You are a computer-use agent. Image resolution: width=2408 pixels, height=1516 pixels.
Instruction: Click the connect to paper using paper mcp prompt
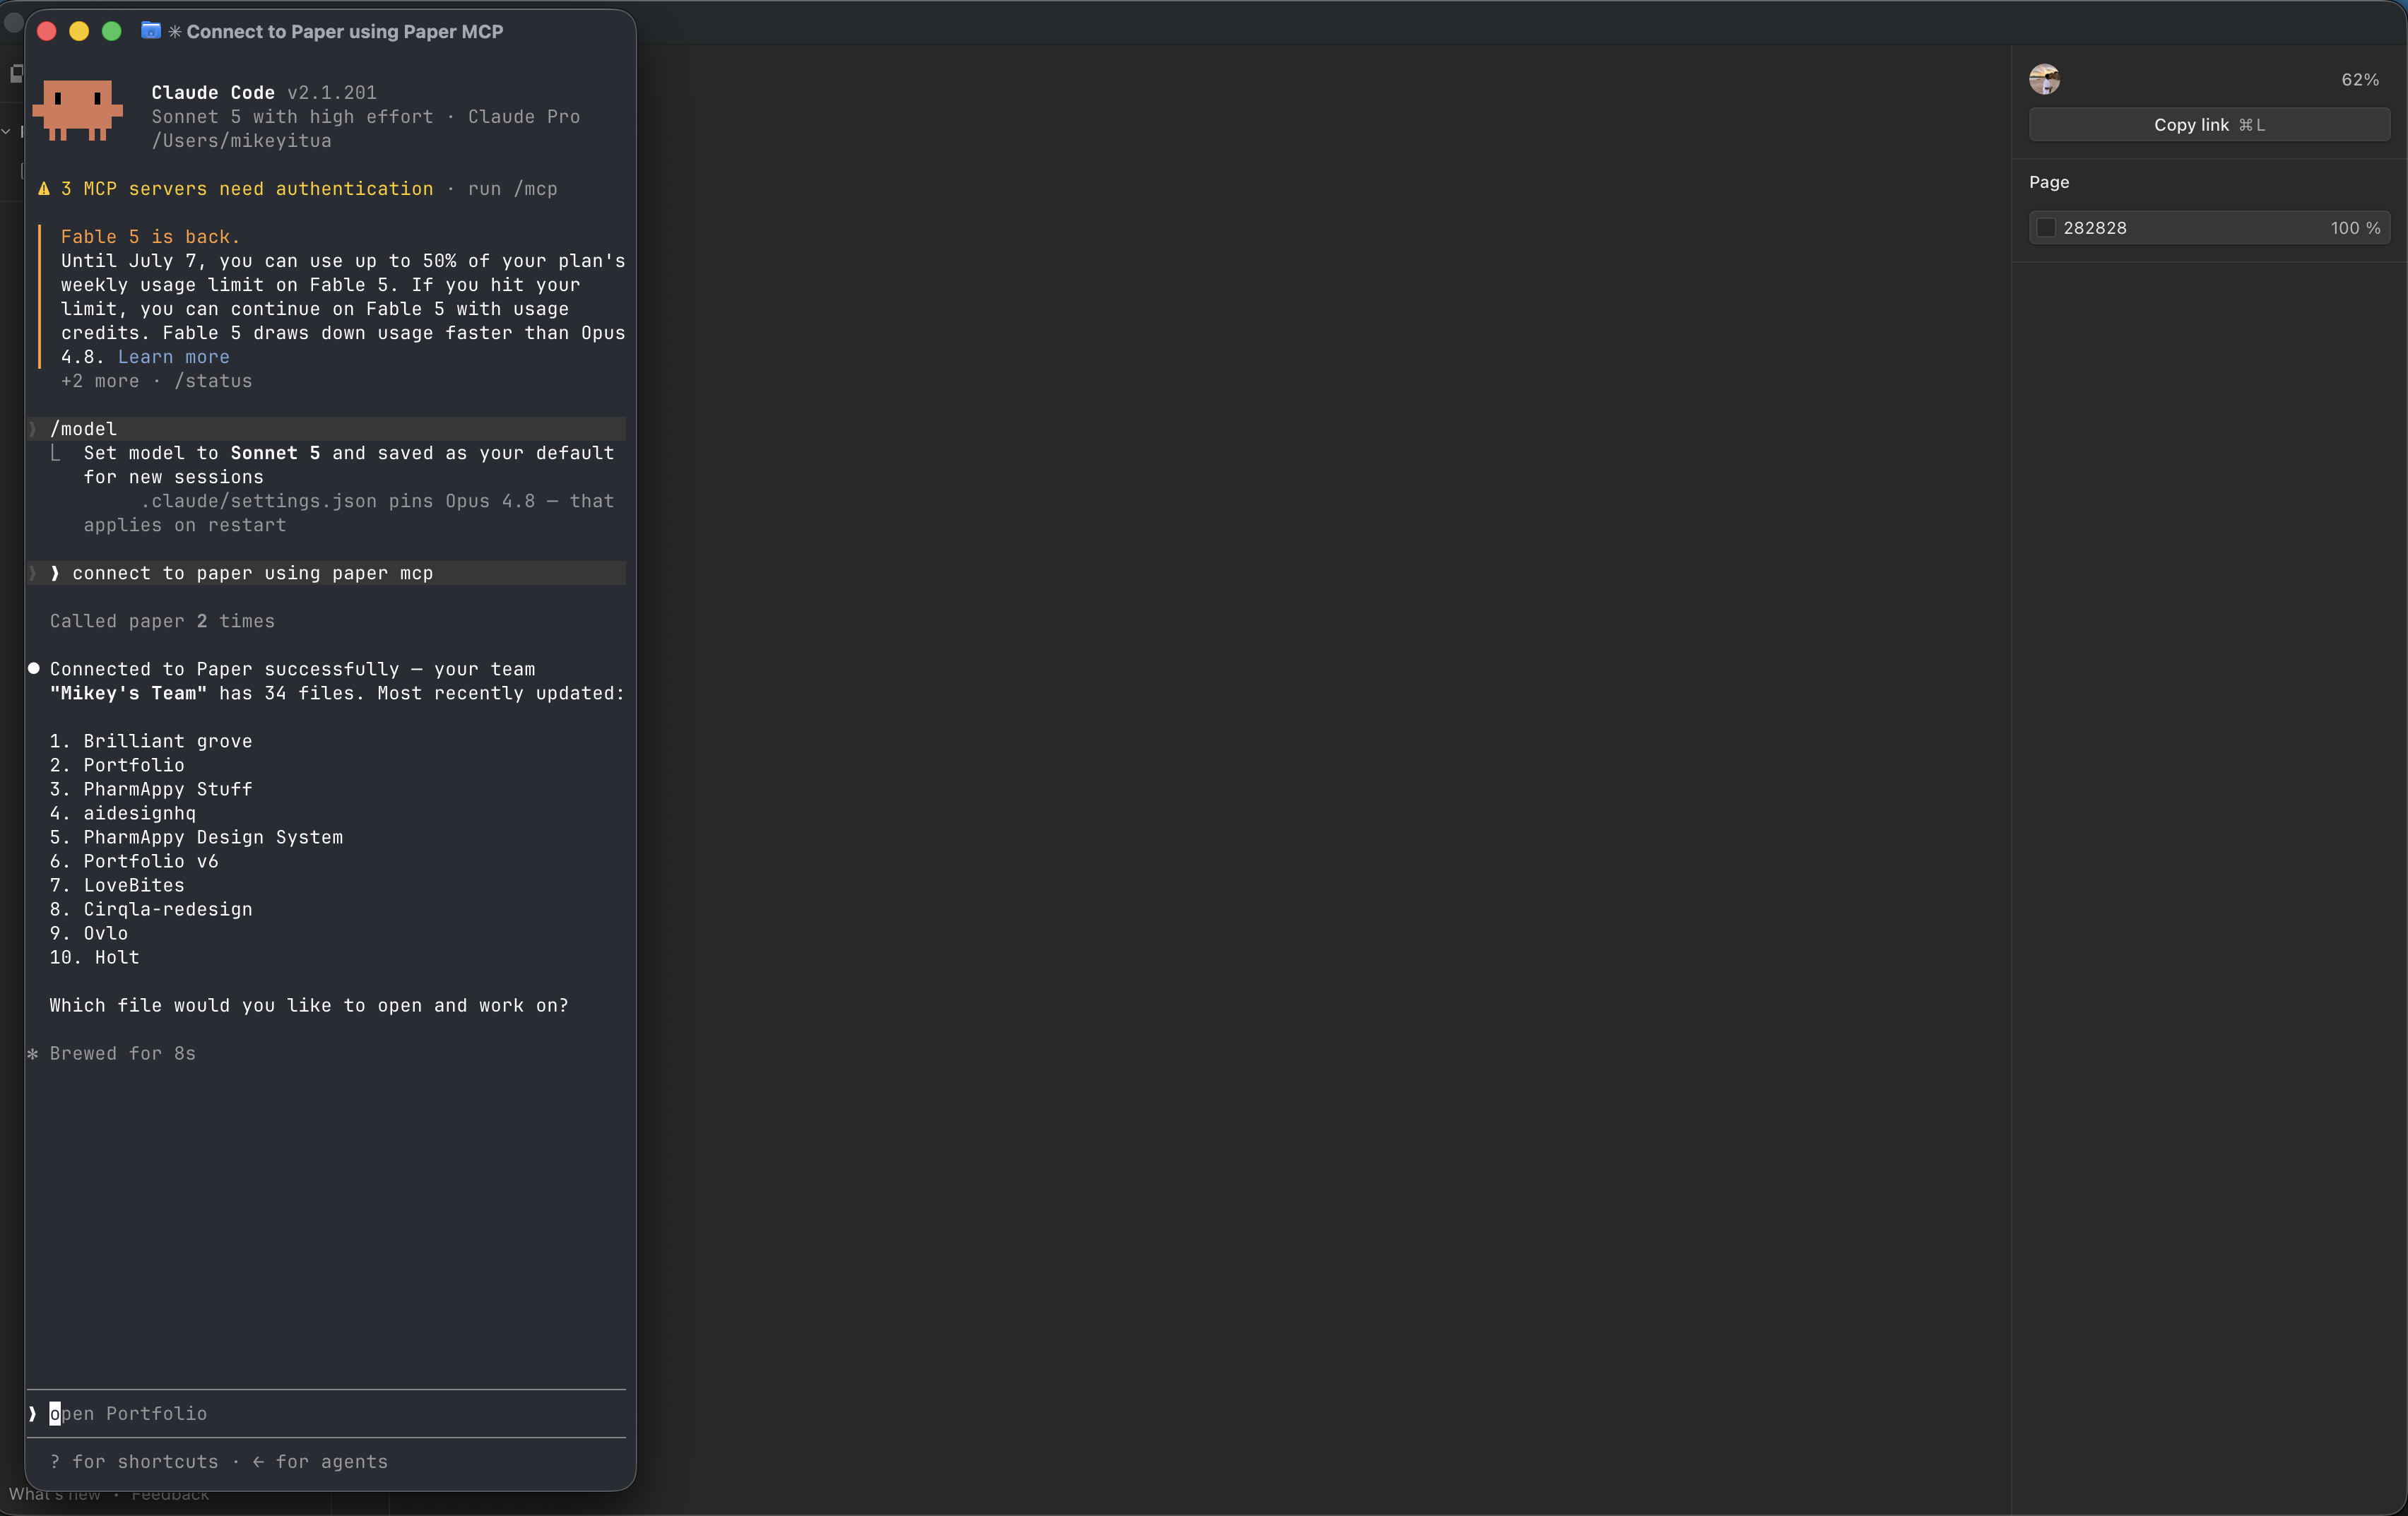click(326, 573)
